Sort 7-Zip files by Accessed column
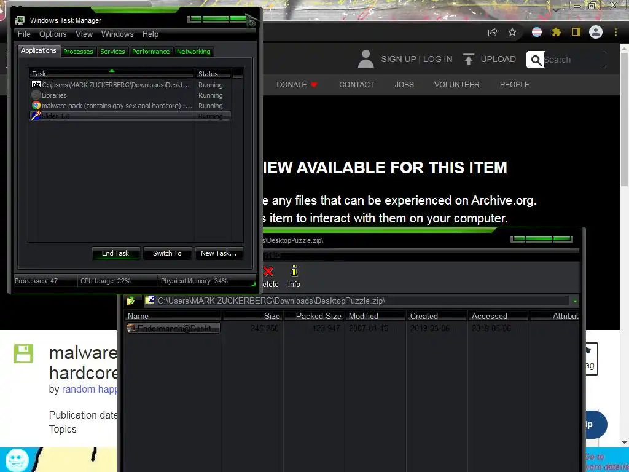Image resolution: width=629 pixels, height=472 pixels. click(498, 316)
